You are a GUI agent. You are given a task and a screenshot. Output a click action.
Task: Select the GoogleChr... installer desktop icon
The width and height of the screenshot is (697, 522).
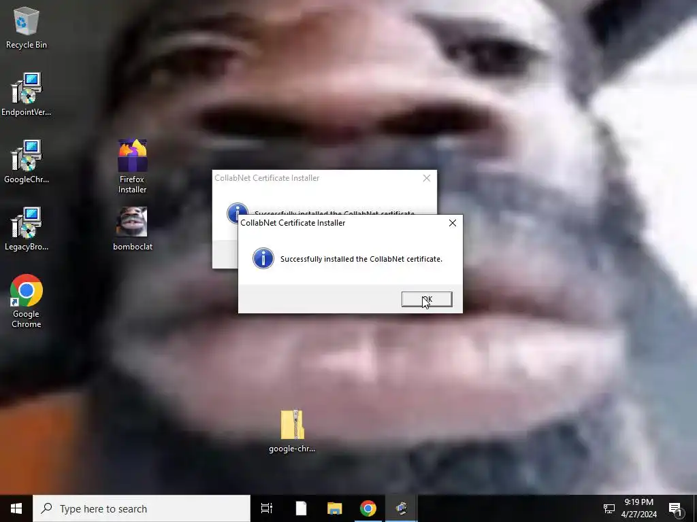pos(27,162)
